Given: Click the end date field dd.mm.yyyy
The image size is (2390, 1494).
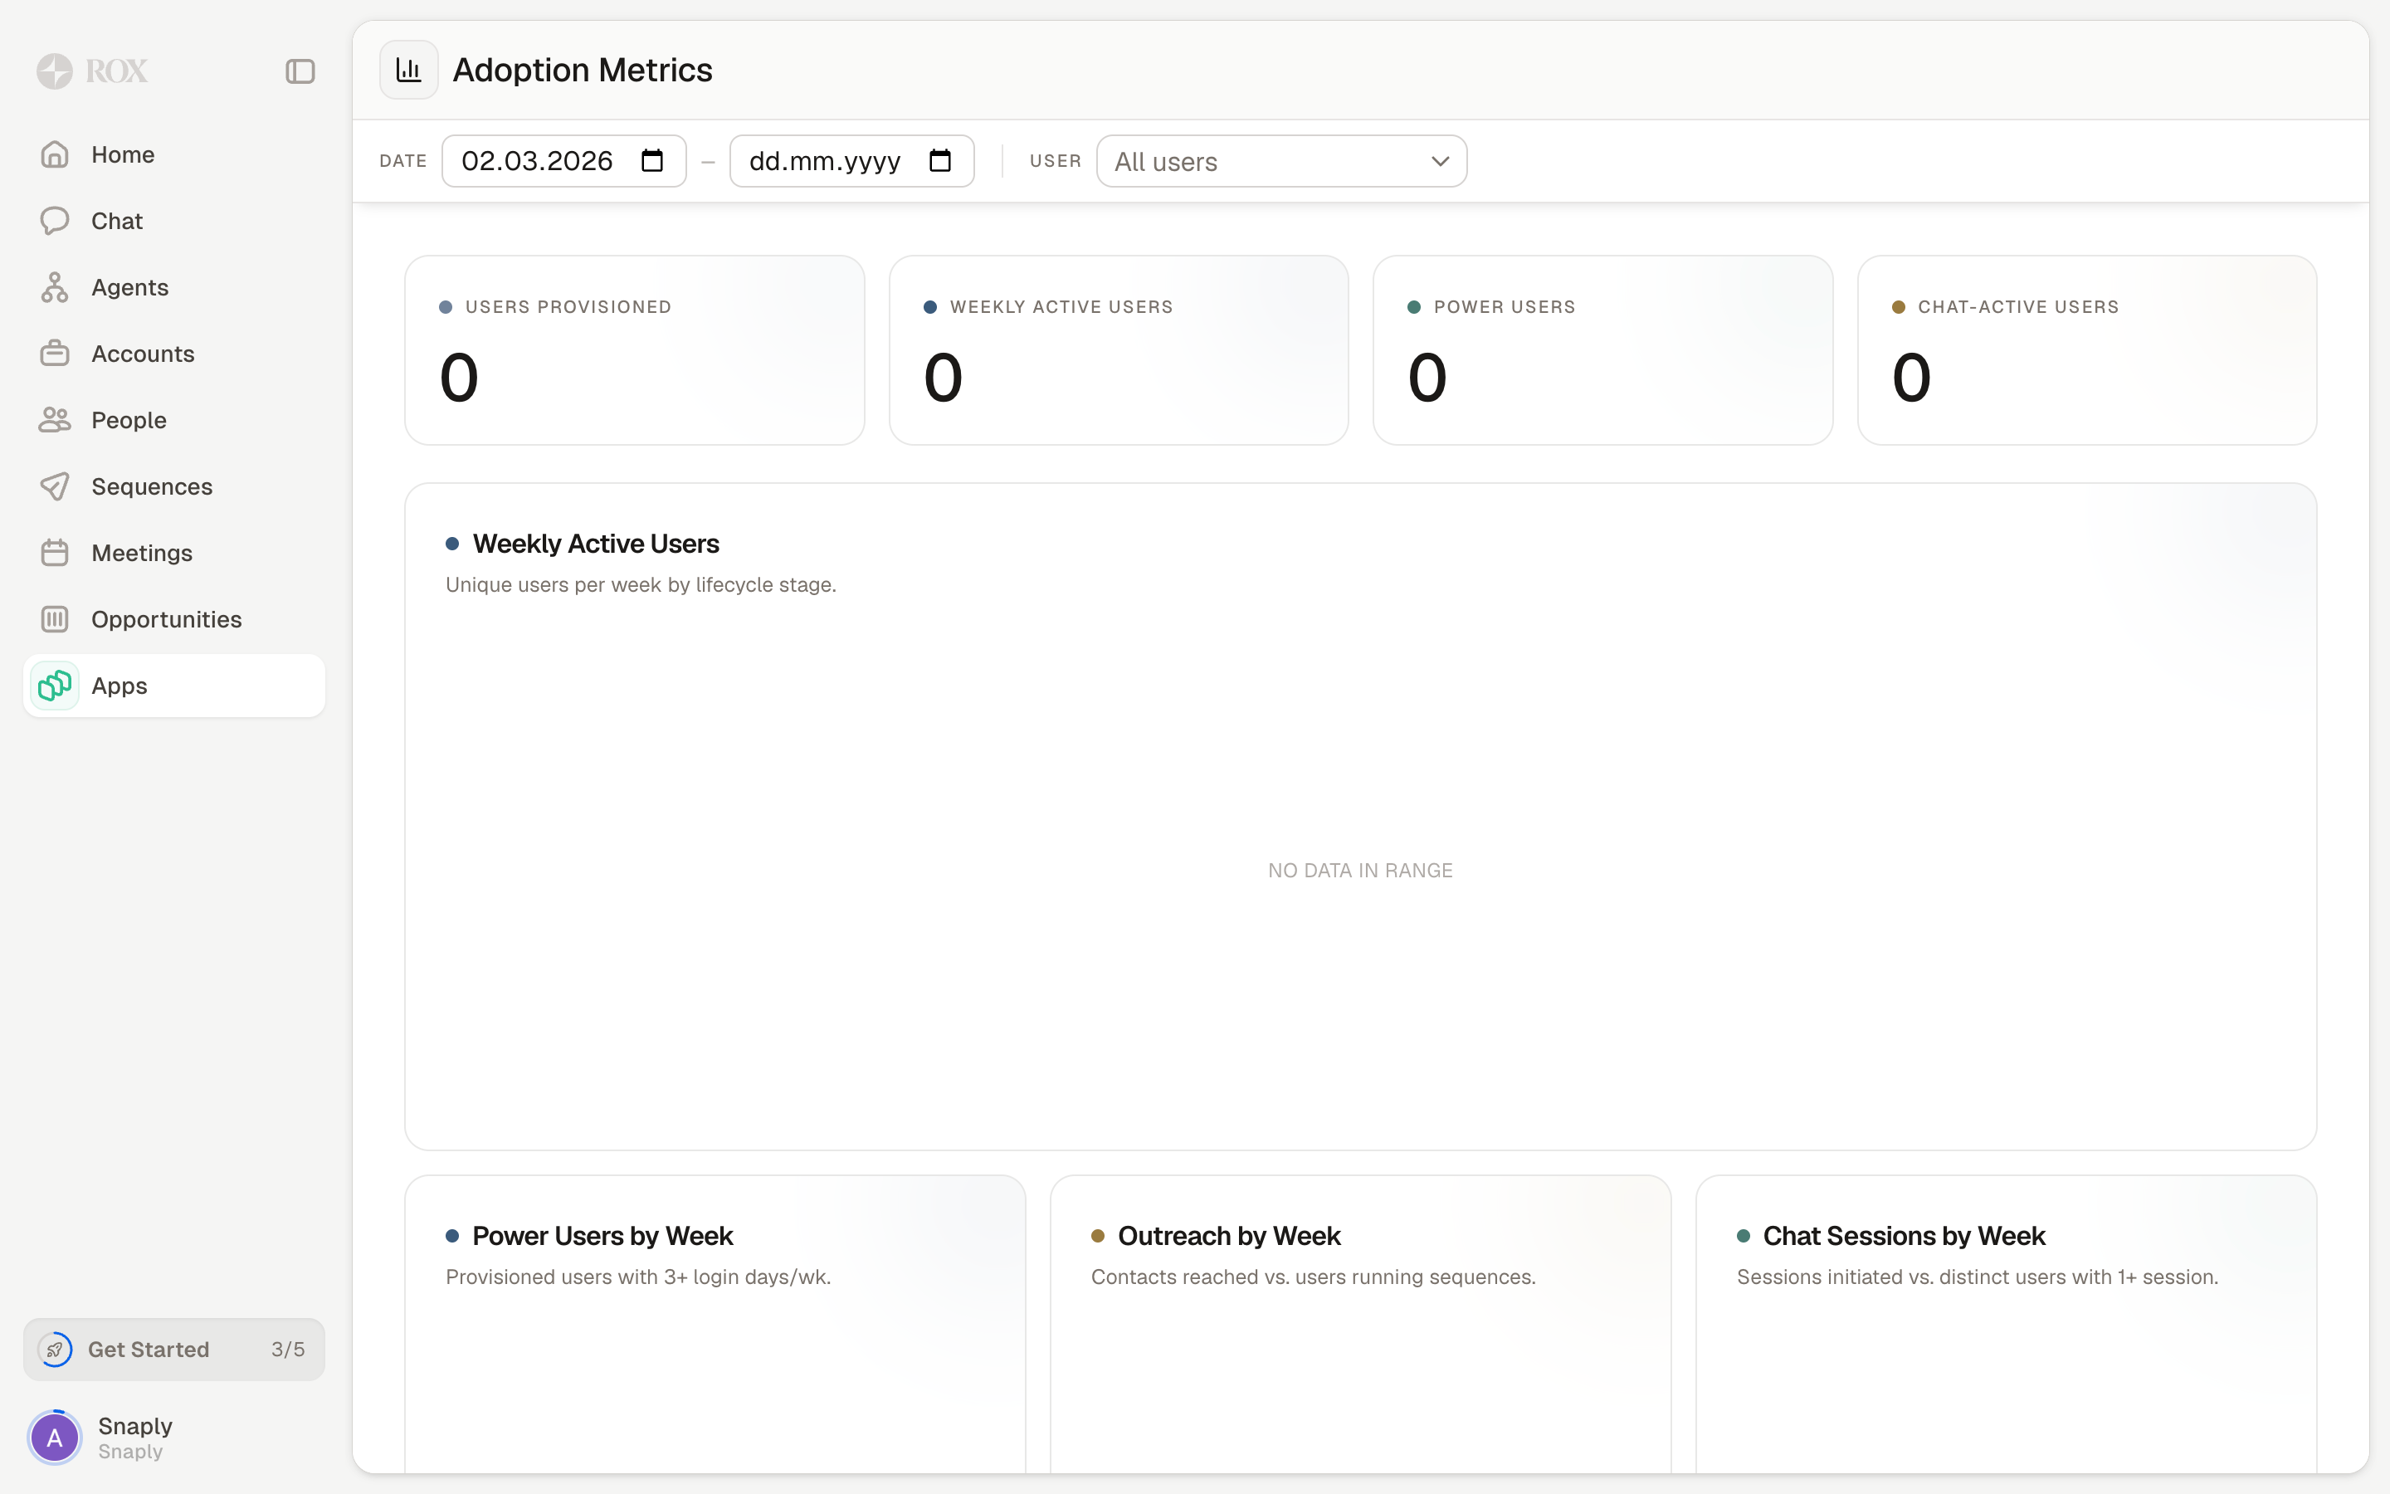Looking at the screenshot, I should tap(851, 161).
